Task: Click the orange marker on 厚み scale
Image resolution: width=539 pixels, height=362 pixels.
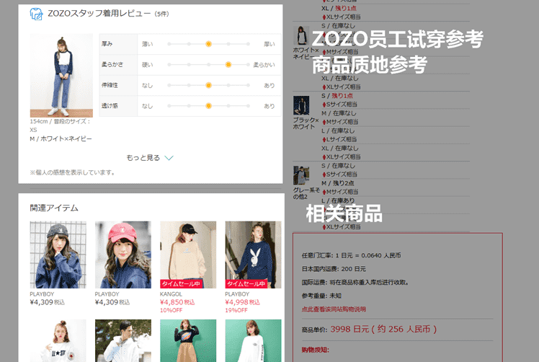Action: coord(208,44)
